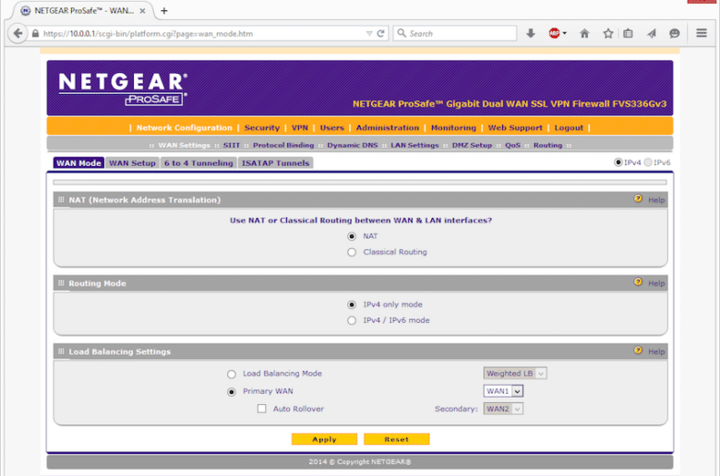Open the Weighted LB dropdown

click(515, 374)
